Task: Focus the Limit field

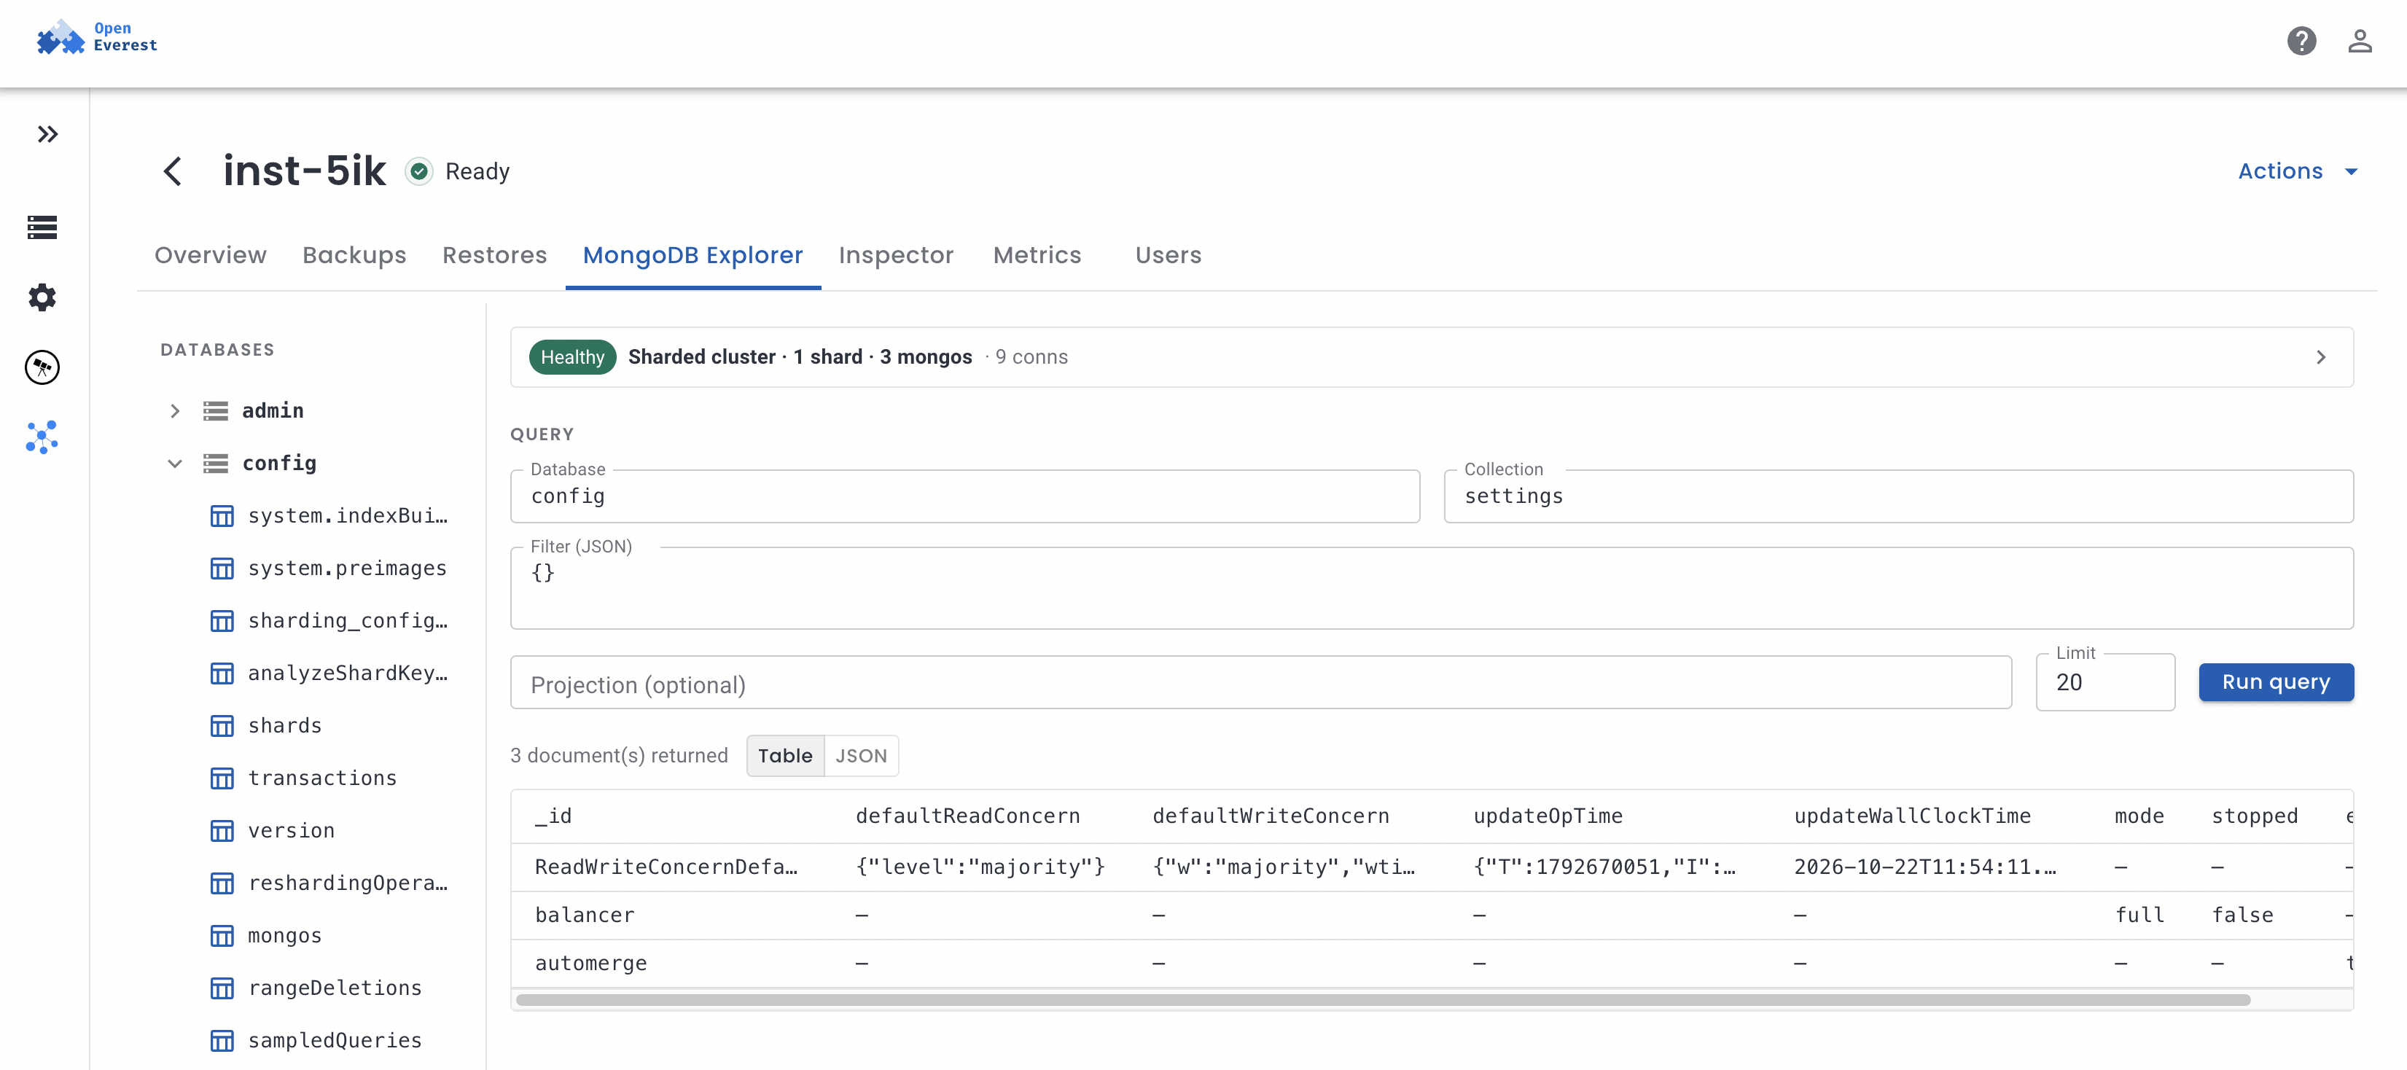Action: coord(2104,683)
